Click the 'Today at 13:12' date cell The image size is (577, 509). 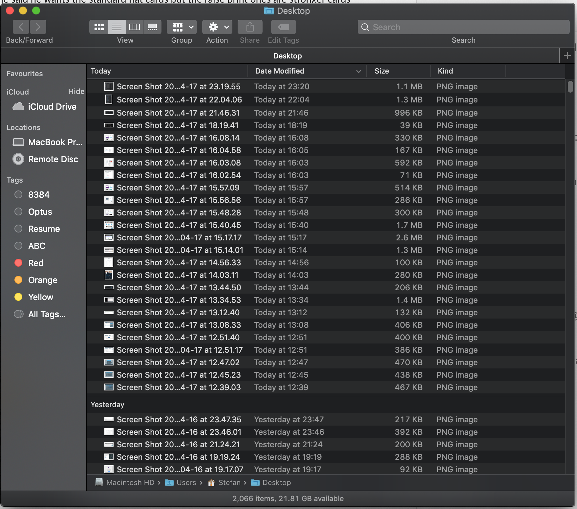click(281, 312)
